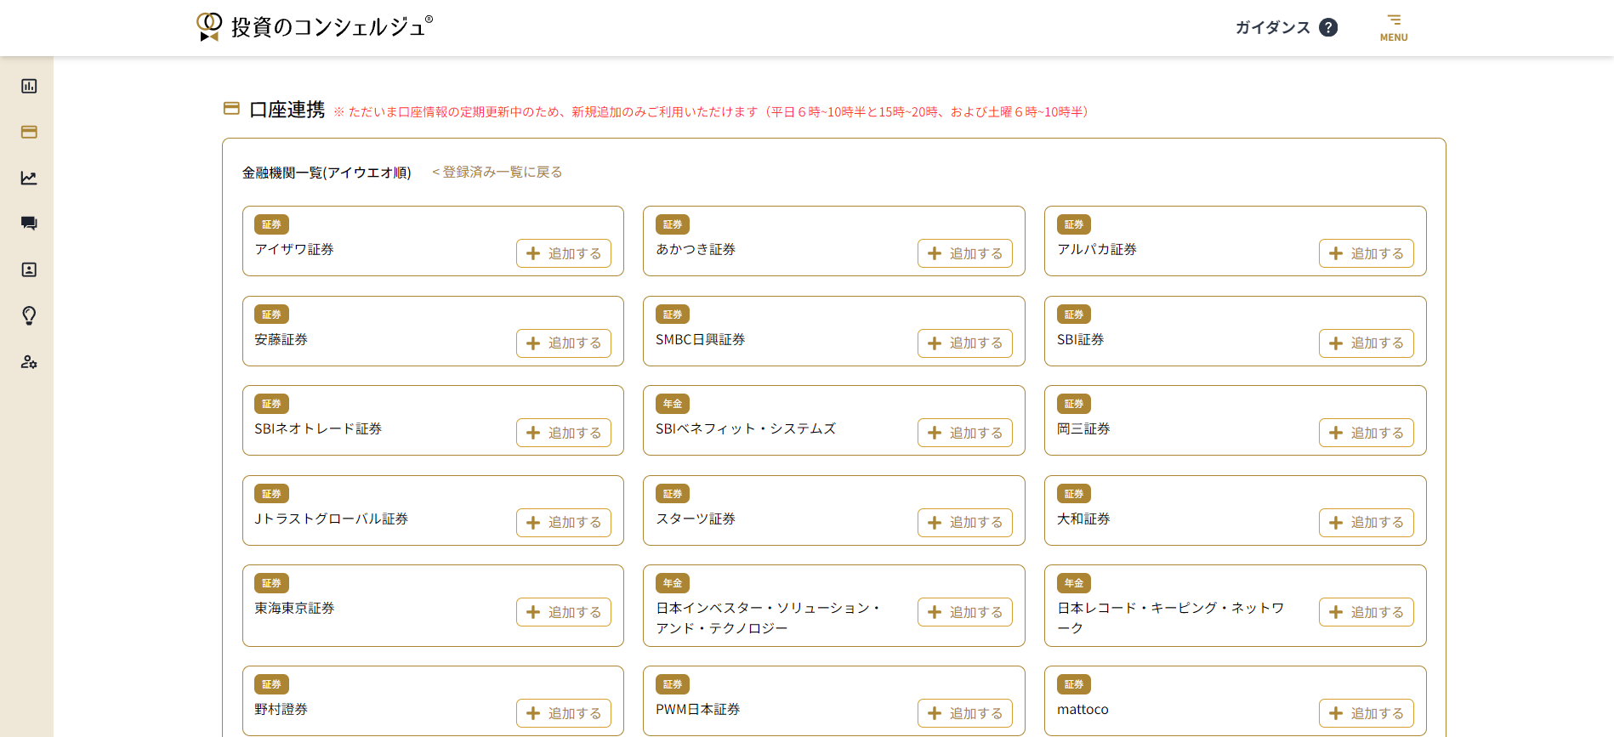Click the あかつき証券 name text
The width and height of the screenshot is (1614, 737).
696,249
